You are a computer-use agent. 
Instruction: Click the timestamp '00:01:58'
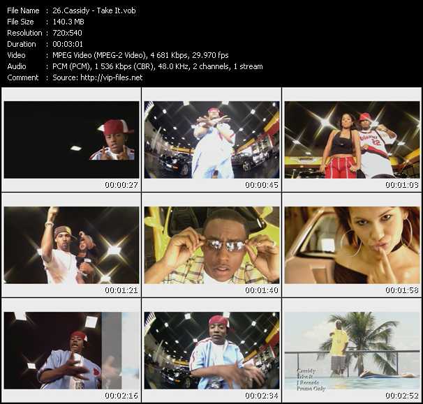402,290
